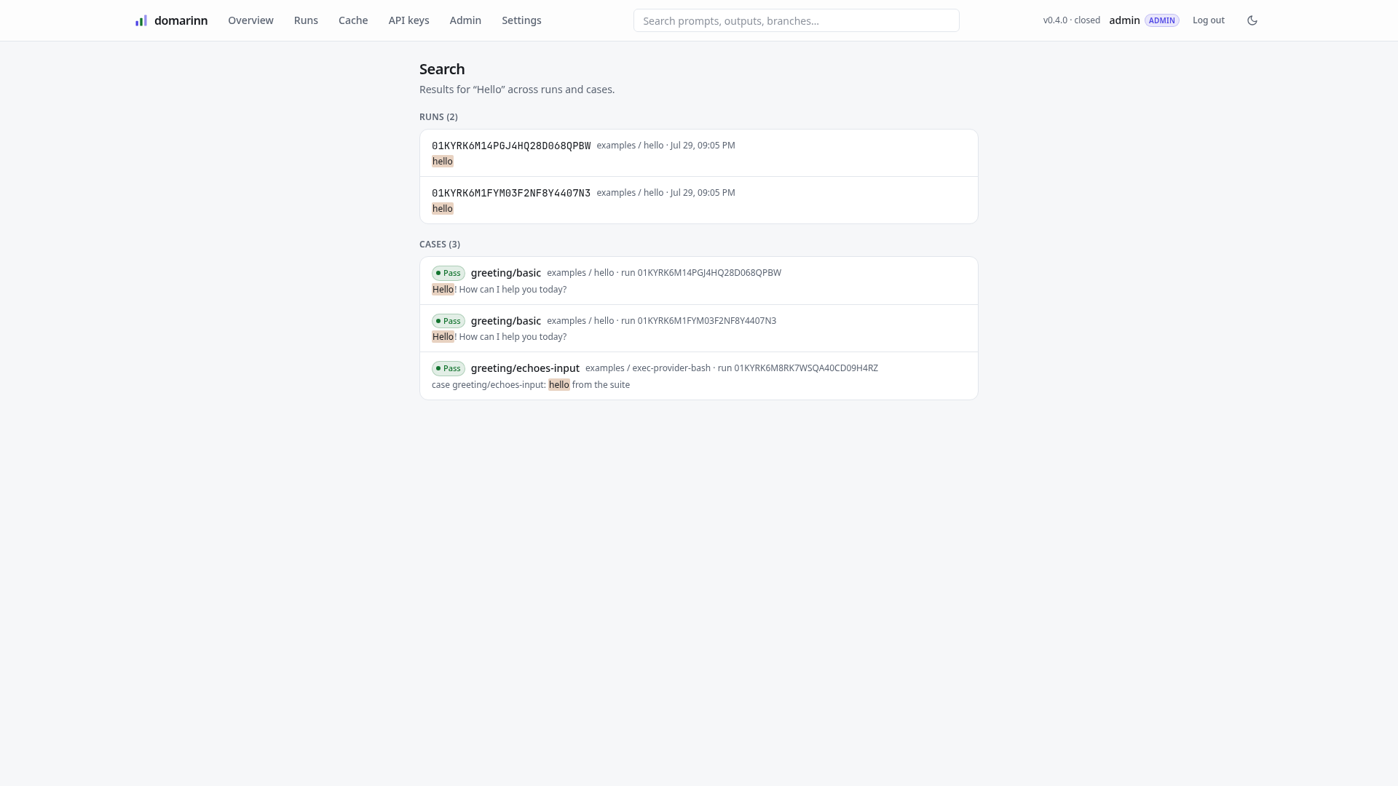This screenshot has width=1398, height=786.
Task: Open greeting/basic case of run ending 07N3
Action: pos(698,328)
